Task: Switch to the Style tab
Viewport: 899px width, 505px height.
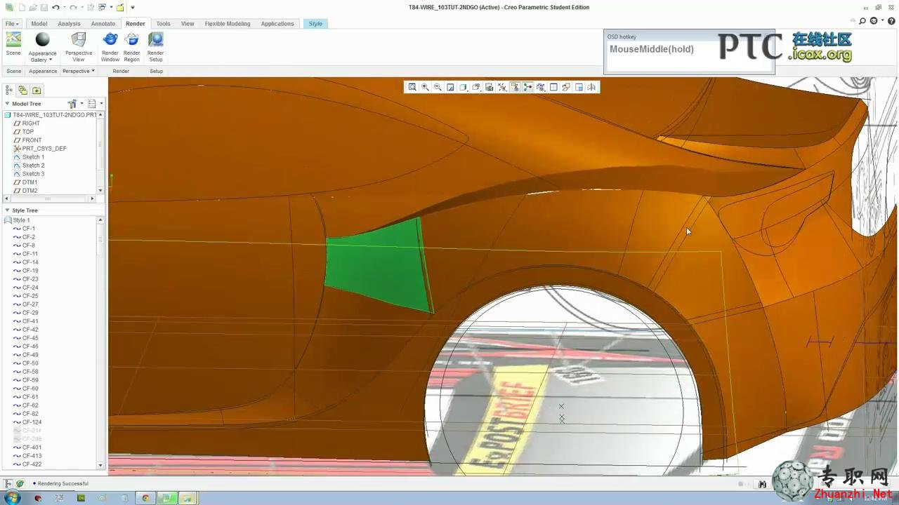Action: (x=315, y=24)
